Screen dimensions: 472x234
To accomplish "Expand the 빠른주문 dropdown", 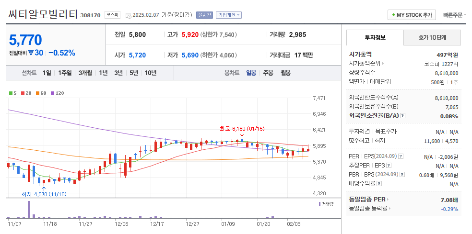I will [454, 15].
